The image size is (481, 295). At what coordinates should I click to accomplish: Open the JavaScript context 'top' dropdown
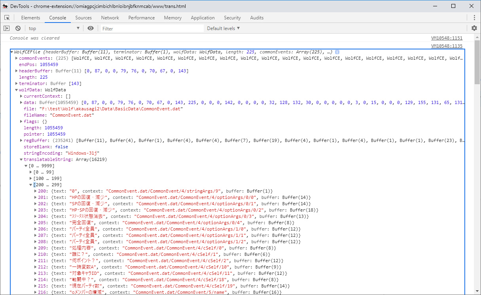coord(54,28)
